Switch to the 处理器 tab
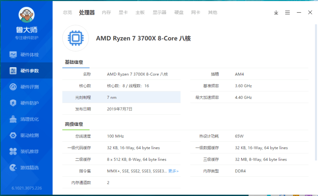The height and width of the screenshot is (196, 318). 87,12
